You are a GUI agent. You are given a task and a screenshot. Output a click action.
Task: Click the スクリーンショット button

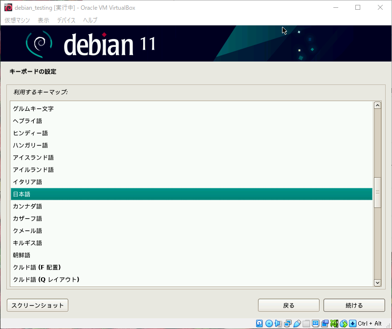click(x=38, y=305)
